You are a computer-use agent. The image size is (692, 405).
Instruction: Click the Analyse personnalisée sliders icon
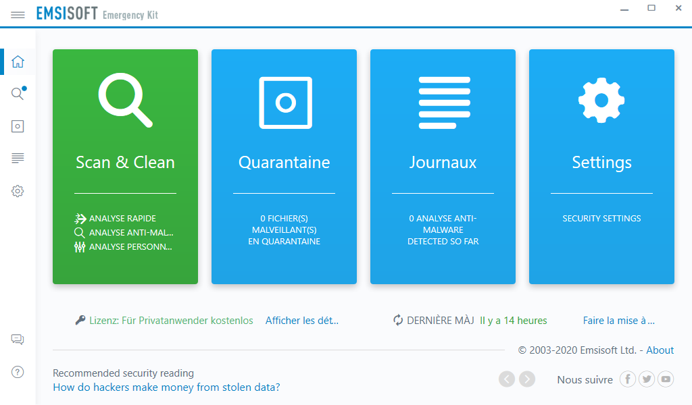coord(80,247)
